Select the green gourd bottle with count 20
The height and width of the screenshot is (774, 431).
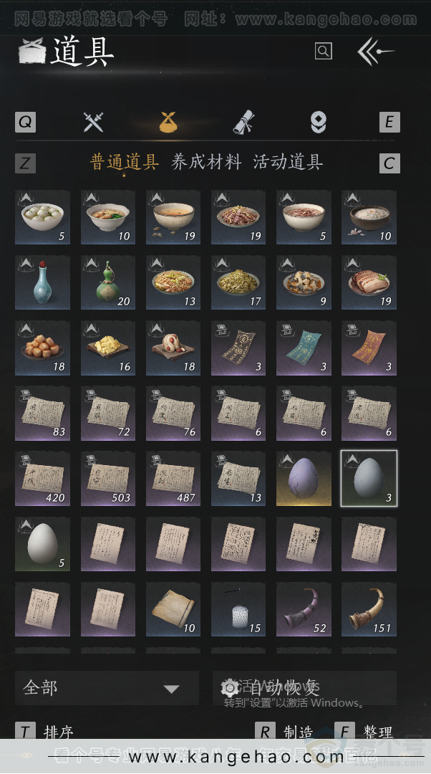(108, 282)
